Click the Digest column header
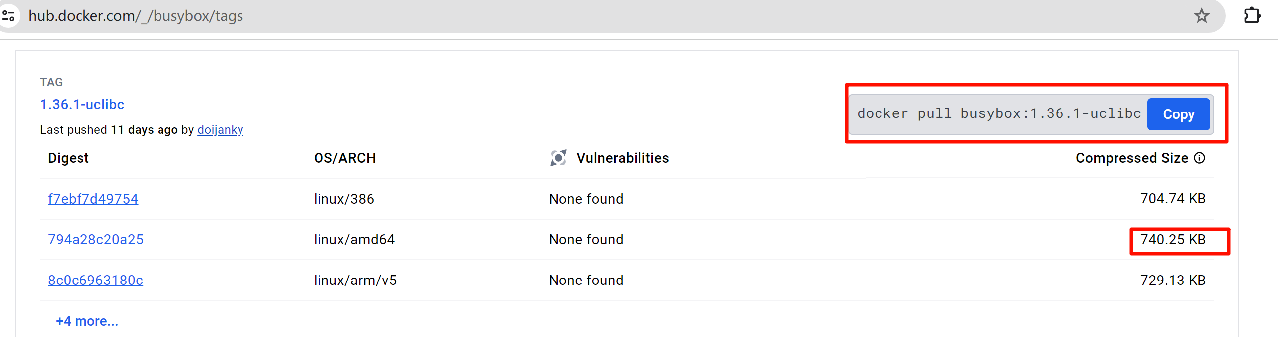 pos(68,158)
